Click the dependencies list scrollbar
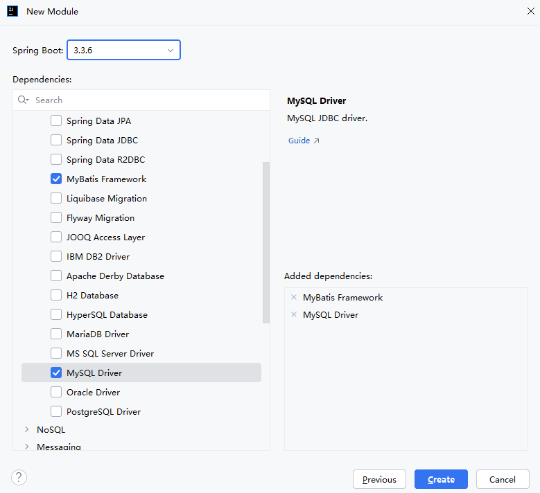 (266, 242)
